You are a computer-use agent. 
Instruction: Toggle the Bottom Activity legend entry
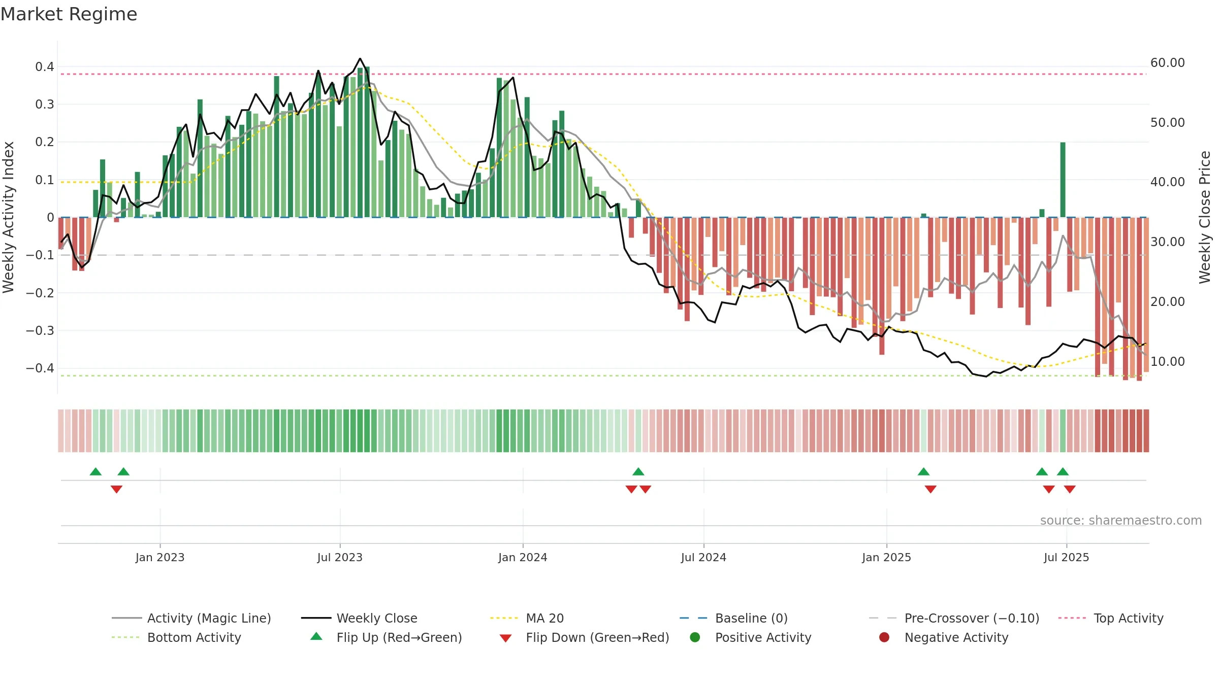coord(176,637)
